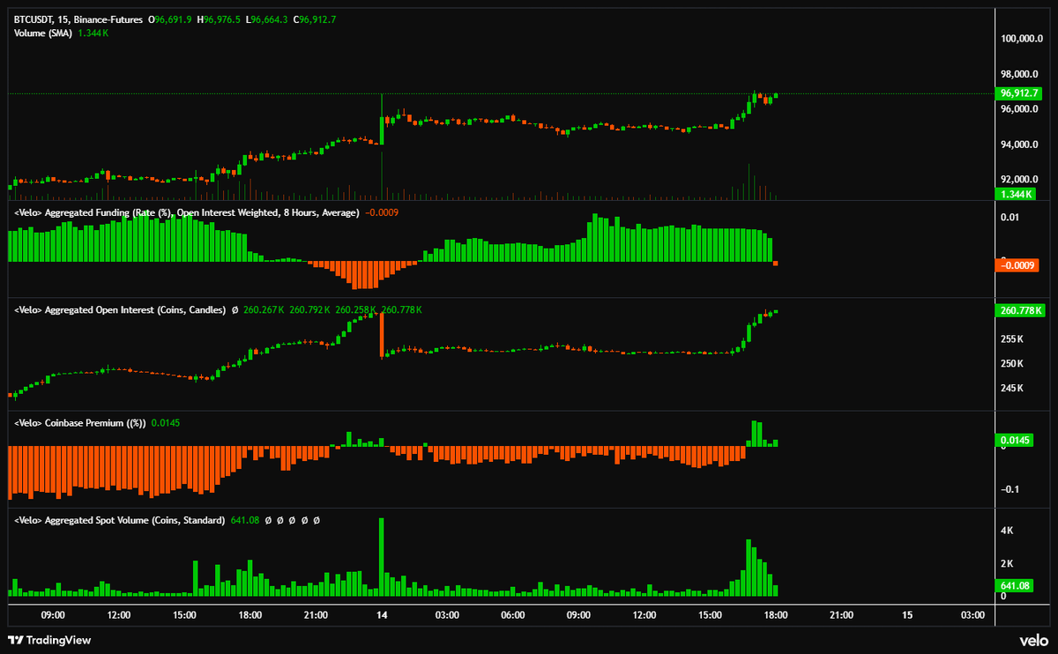Click the tallest spot volume bar
Viewport: 1058px width, 654px height.
click(x=382, y=557)
